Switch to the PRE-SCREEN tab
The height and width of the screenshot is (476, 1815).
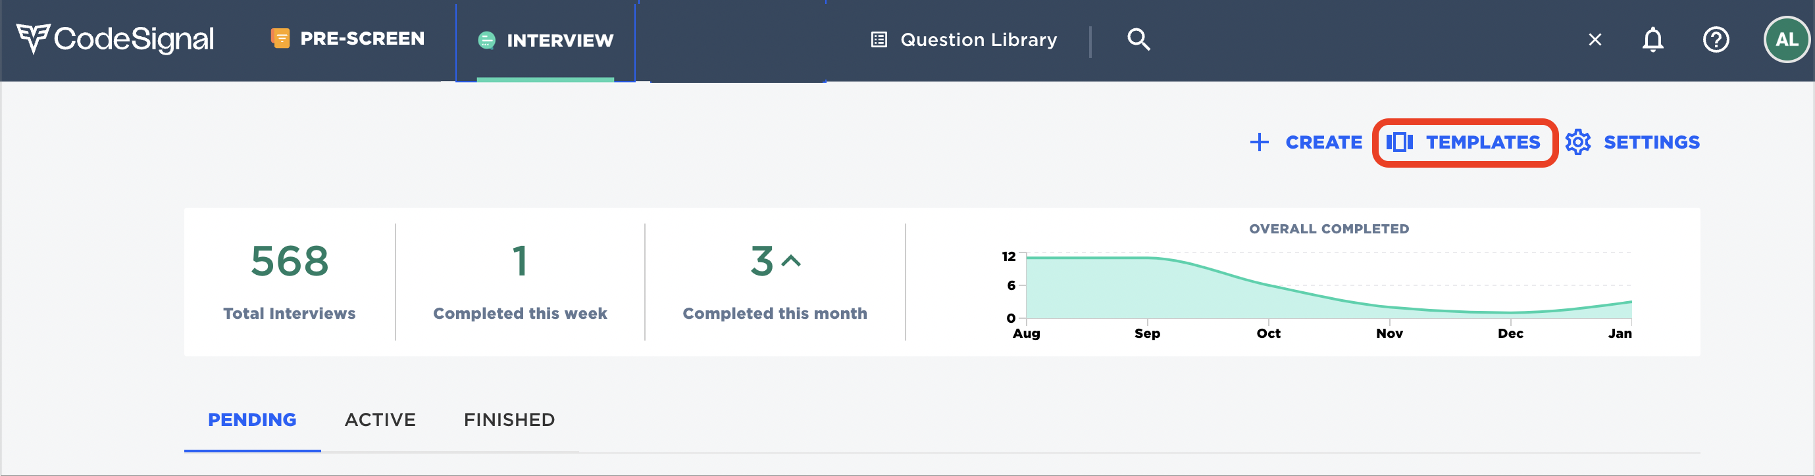point(362,39)
